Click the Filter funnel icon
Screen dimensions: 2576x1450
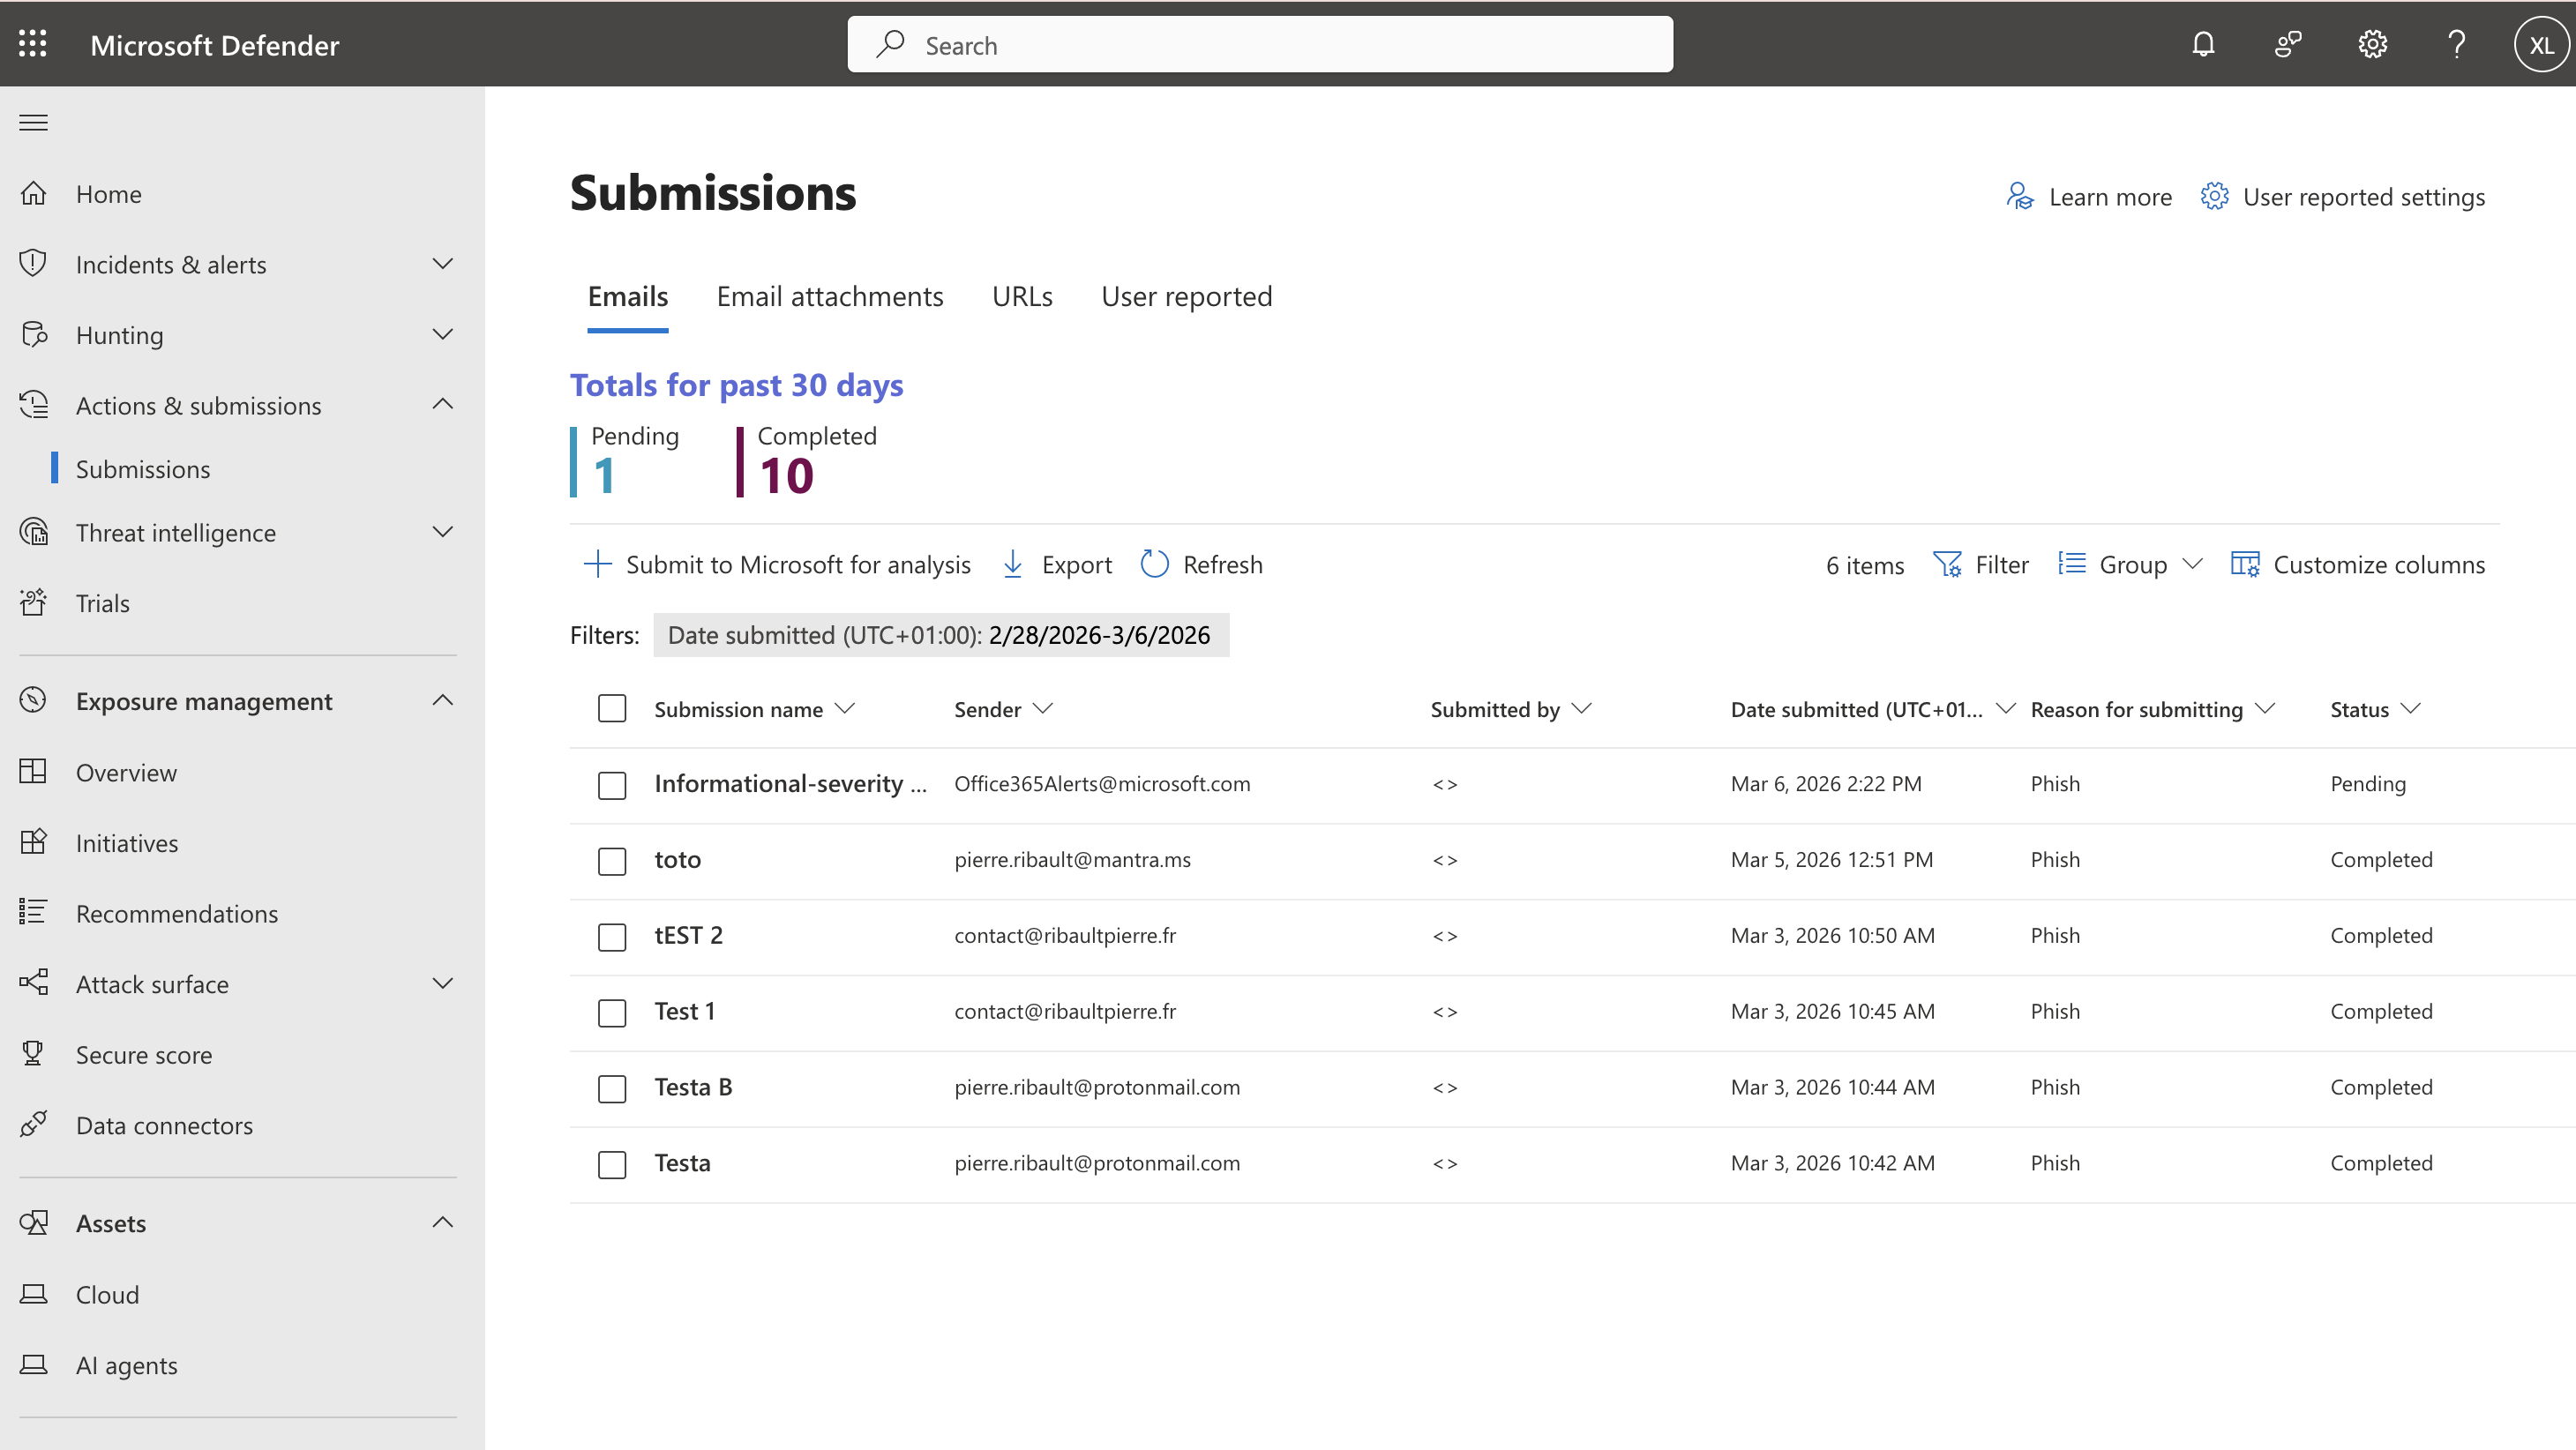[1947, 564]
